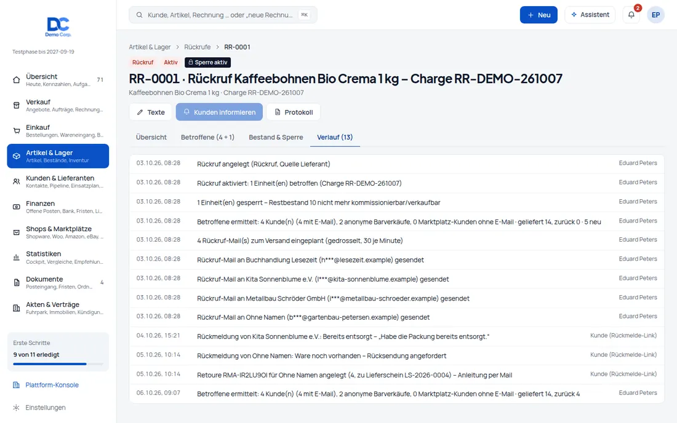Open notifications via bell icon
This screenshot has width=677, height=423.
tap(631, 15)
